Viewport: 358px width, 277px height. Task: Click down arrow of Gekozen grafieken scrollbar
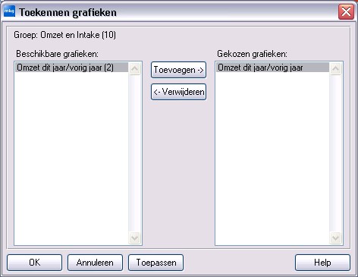335,238
